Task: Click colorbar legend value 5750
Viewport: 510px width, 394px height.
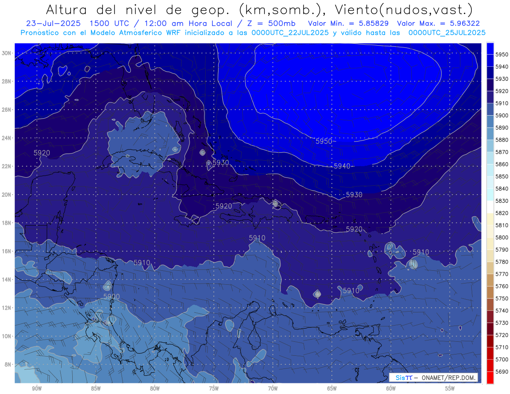Action: (502, 298)
